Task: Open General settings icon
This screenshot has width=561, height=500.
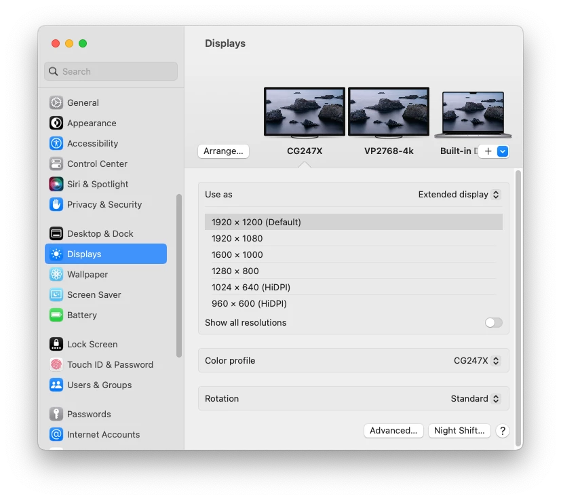Action: (x=56, y=102)
